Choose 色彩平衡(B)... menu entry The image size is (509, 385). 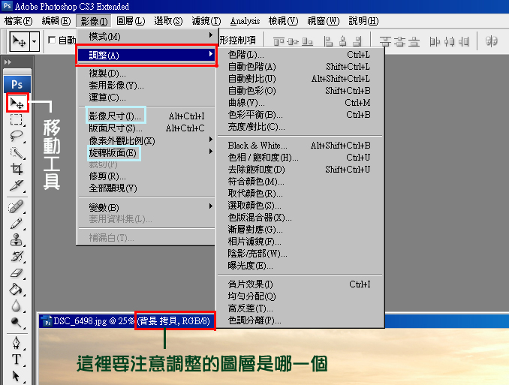click(x=300, y=115)
